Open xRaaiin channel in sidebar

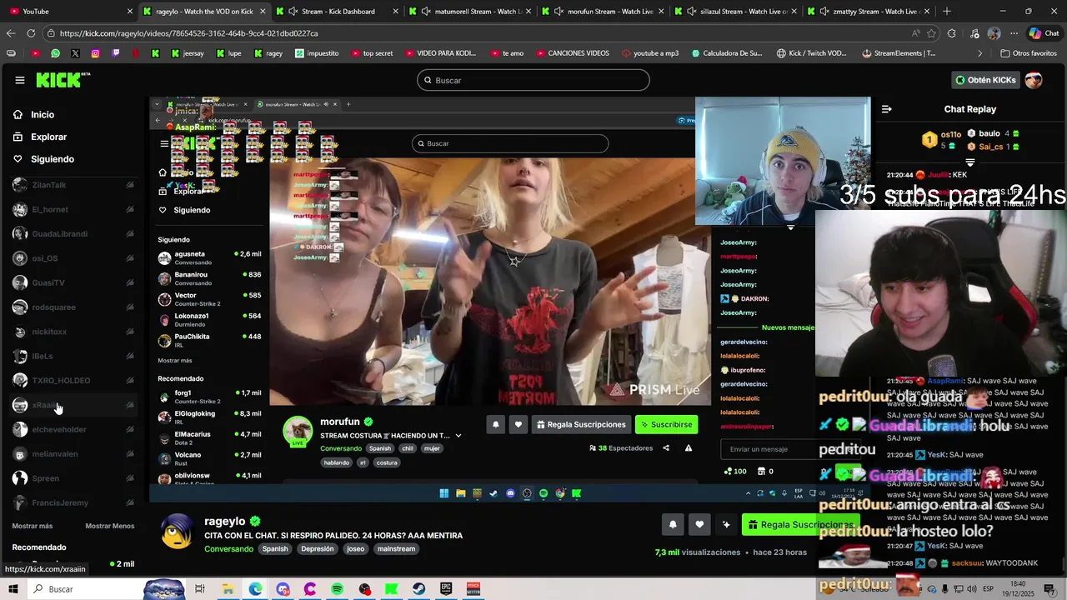73,405
